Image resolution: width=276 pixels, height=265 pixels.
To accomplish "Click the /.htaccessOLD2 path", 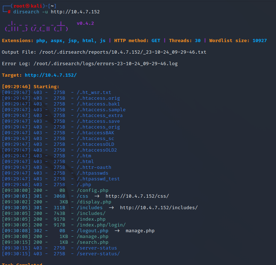I will coord(97,150).
